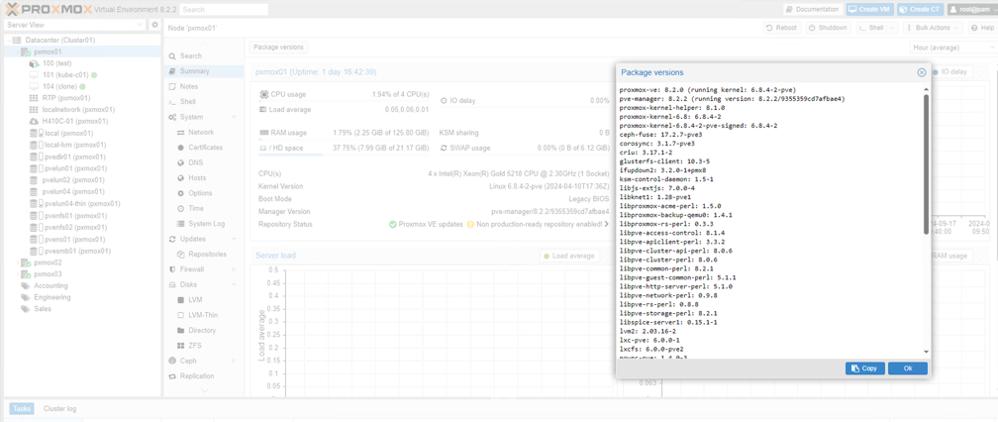Click Ok in Package versions dialog
This screenshot has height=422, width=998.
pos(908,369)
